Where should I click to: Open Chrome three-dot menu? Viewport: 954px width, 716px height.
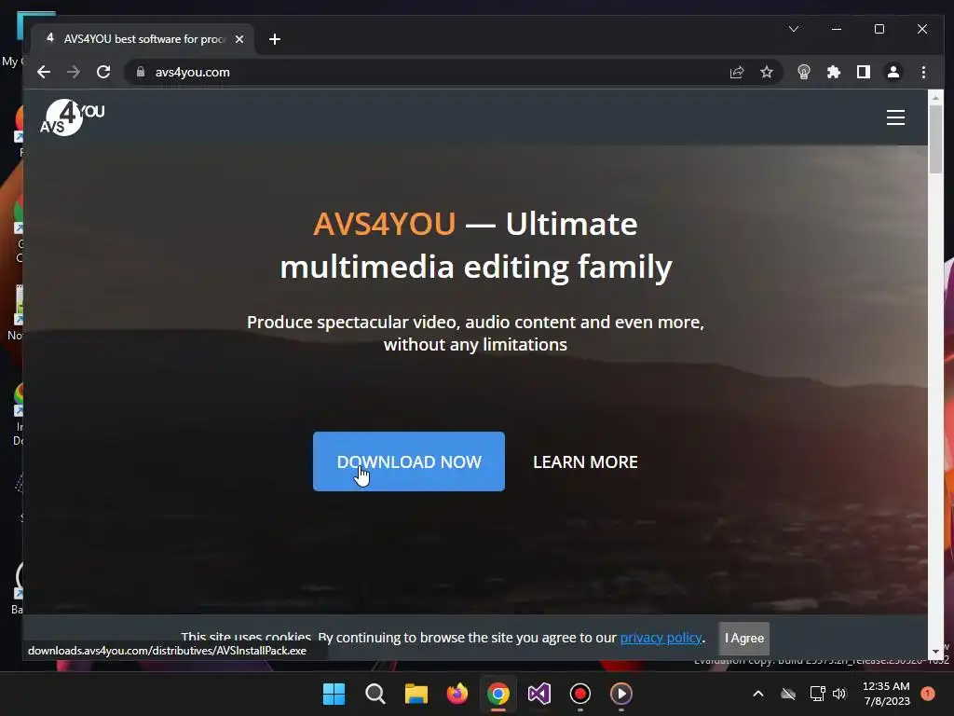point(923,72)
